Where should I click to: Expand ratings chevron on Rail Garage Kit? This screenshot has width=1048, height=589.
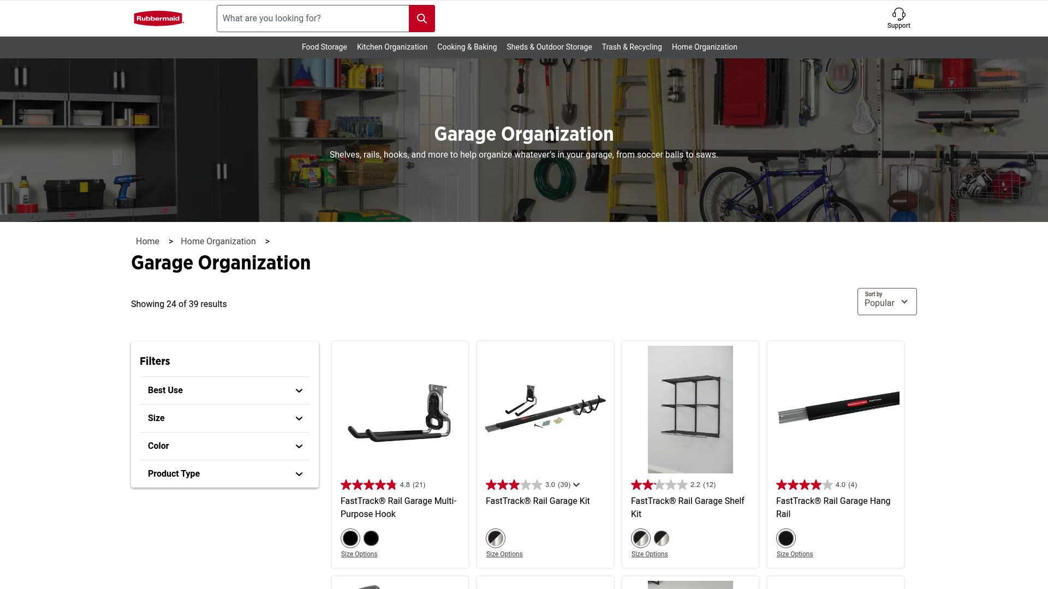click(576, 485)
